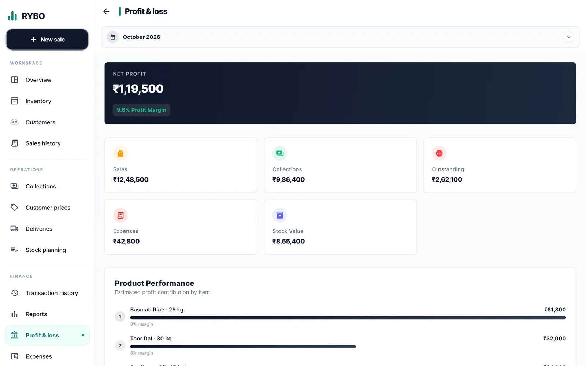Viewport: 586px width, 366px height.
Task: Click the Sales history receipt icon
Action: coord(15,143)
